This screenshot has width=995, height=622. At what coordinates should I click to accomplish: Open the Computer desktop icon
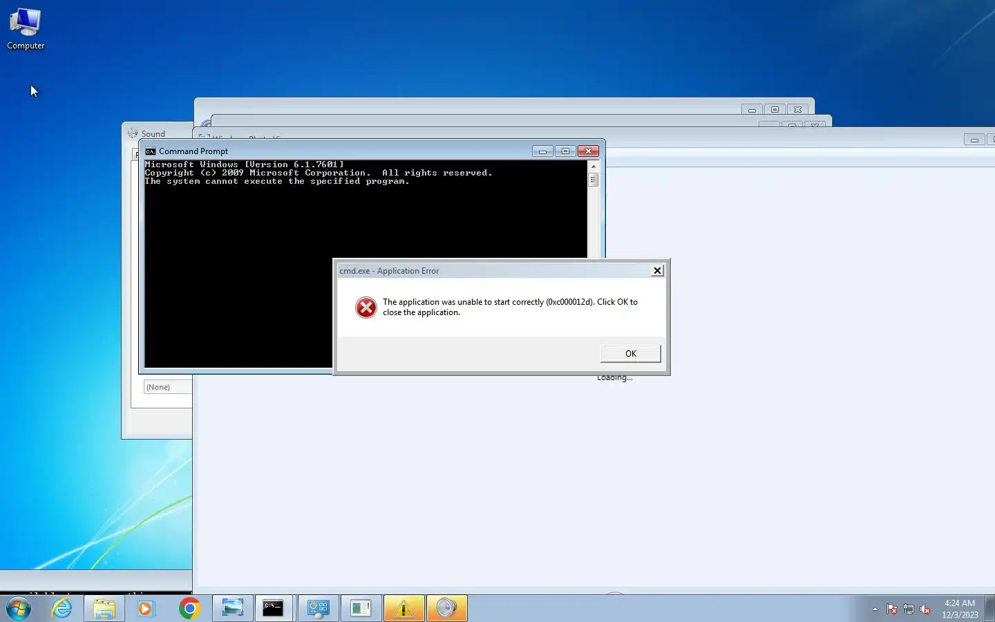click(26, 28)
